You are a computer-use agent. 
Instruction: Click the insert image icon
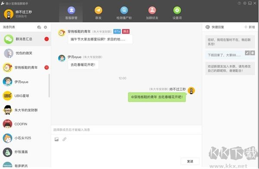pos(57,139)
